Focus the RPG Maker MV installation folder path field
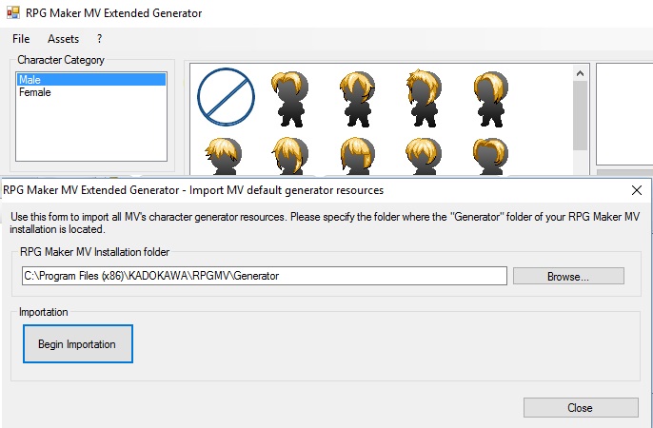Screen dimensions: 653x428 coord(265,276)
